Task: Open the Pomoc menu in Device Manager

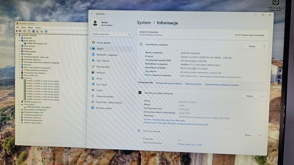Action: (38, 28)
